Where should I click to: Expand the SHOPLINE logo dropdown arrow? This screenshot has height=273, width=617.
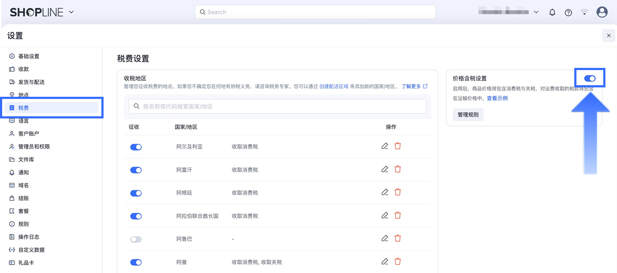[x=71, y=12]
